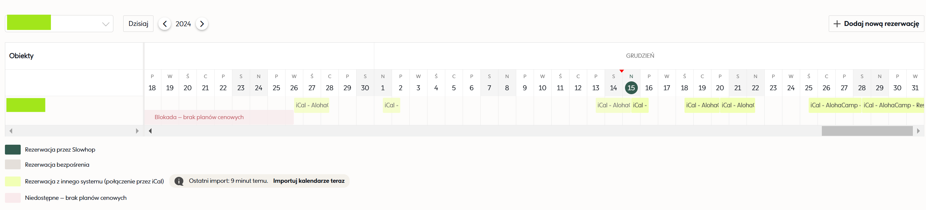
Task: Click the horizontal timeline scrollbar thumb
Action: pyautogui.click(x=867, y=131)
